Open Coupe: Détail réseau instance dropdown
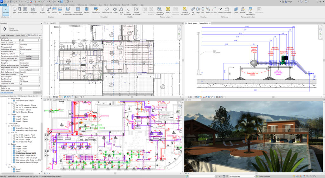The width and height of the screenshot is (325, 178). tap(14, 35)
